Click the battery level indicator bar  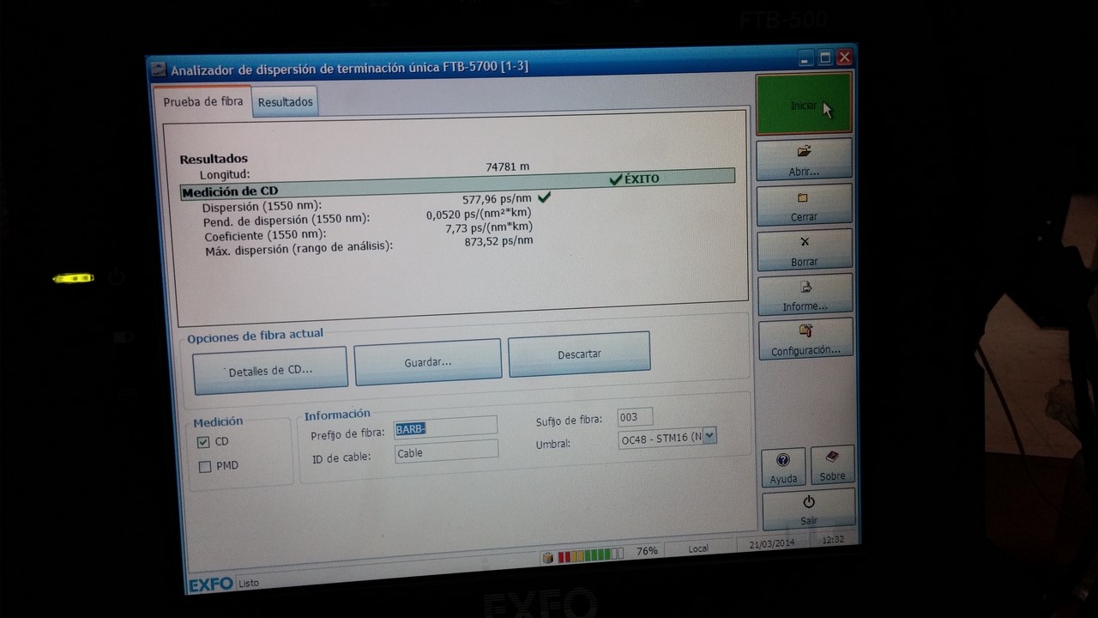pos(590,555)
